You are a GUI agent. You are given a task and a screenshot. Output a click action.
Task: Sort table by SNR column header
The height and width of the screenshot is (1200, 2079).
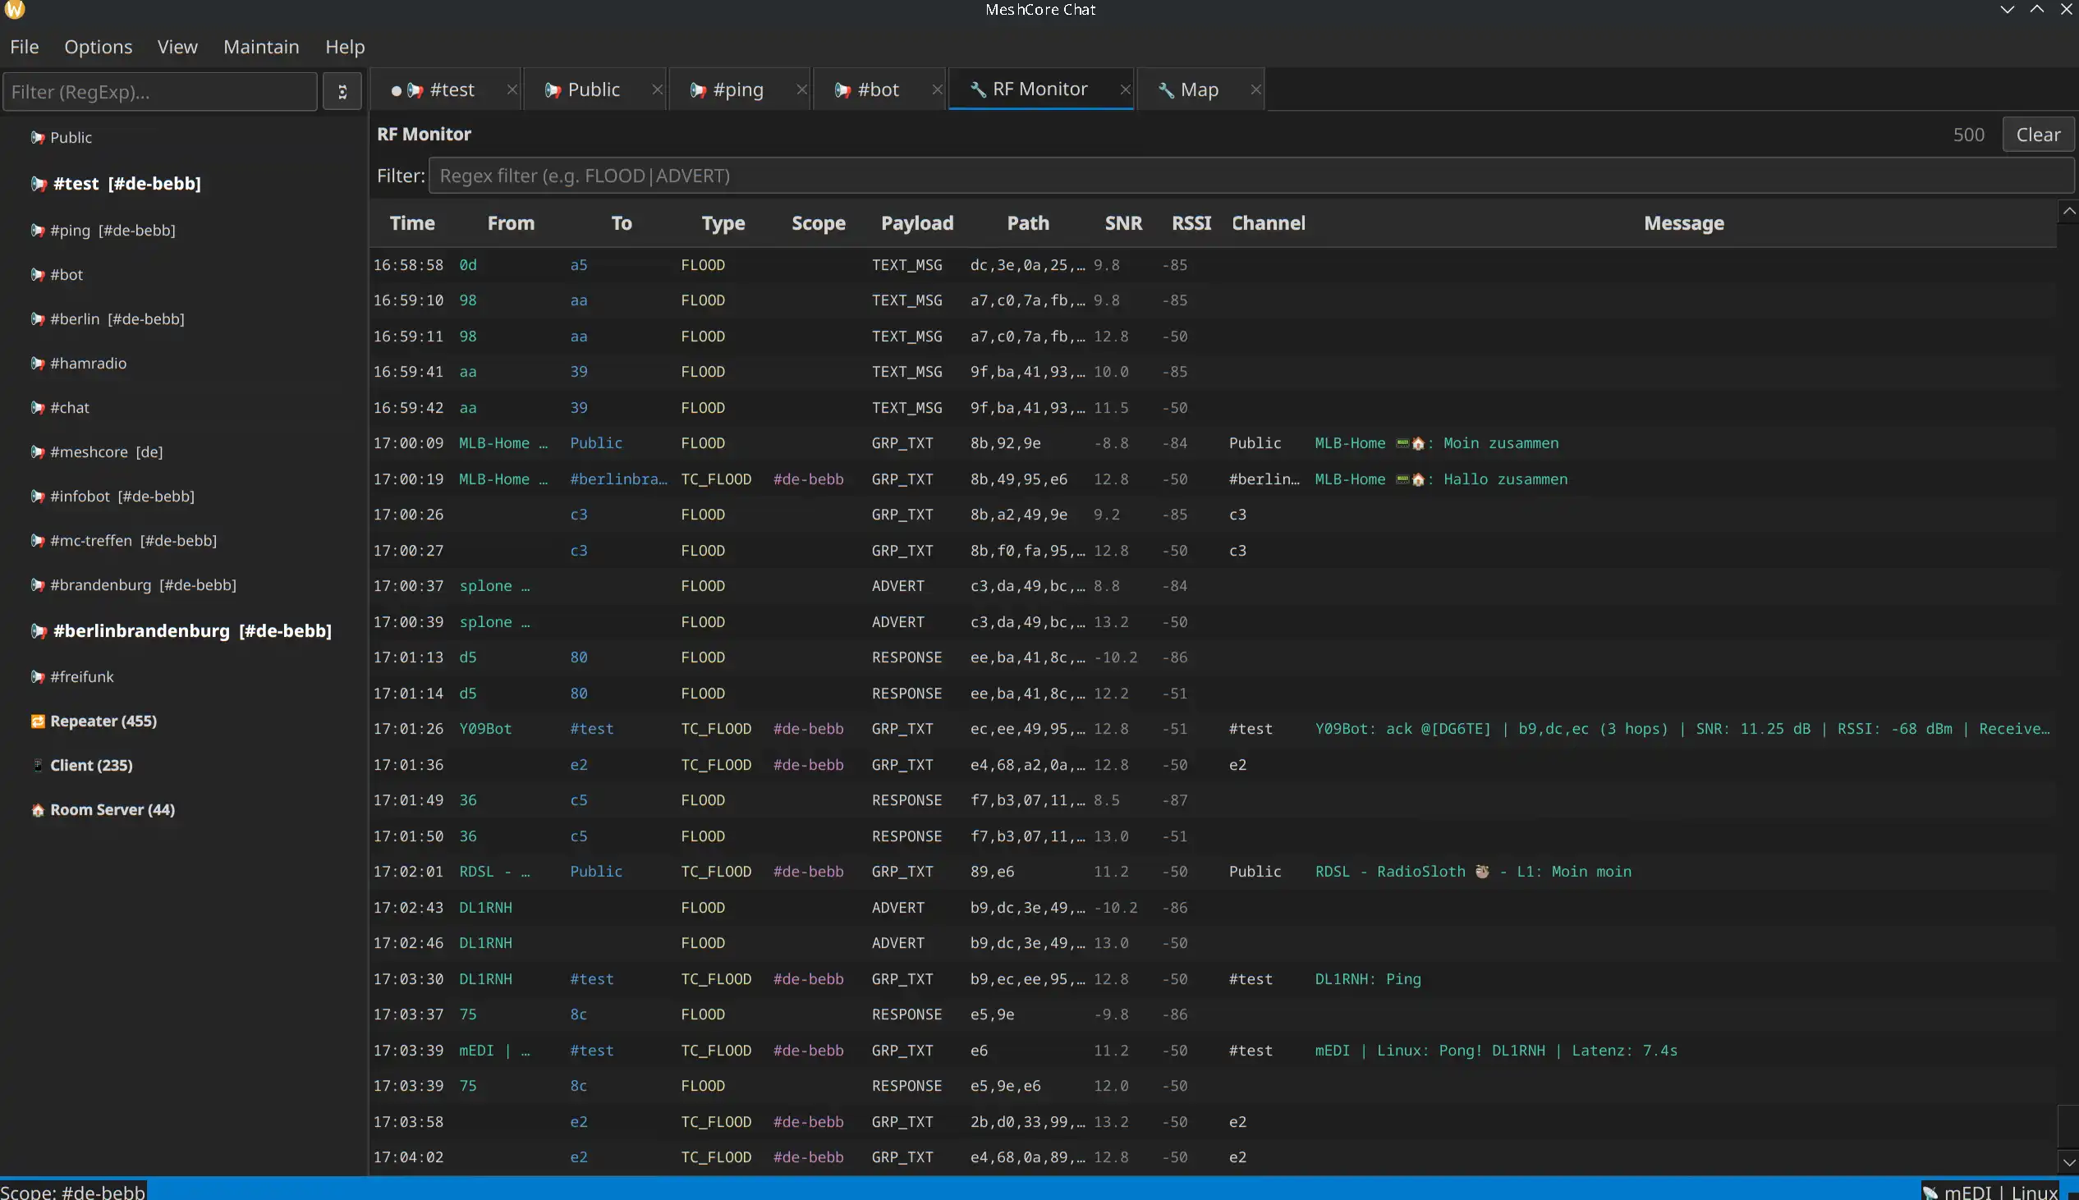[x=1122, y=223]
